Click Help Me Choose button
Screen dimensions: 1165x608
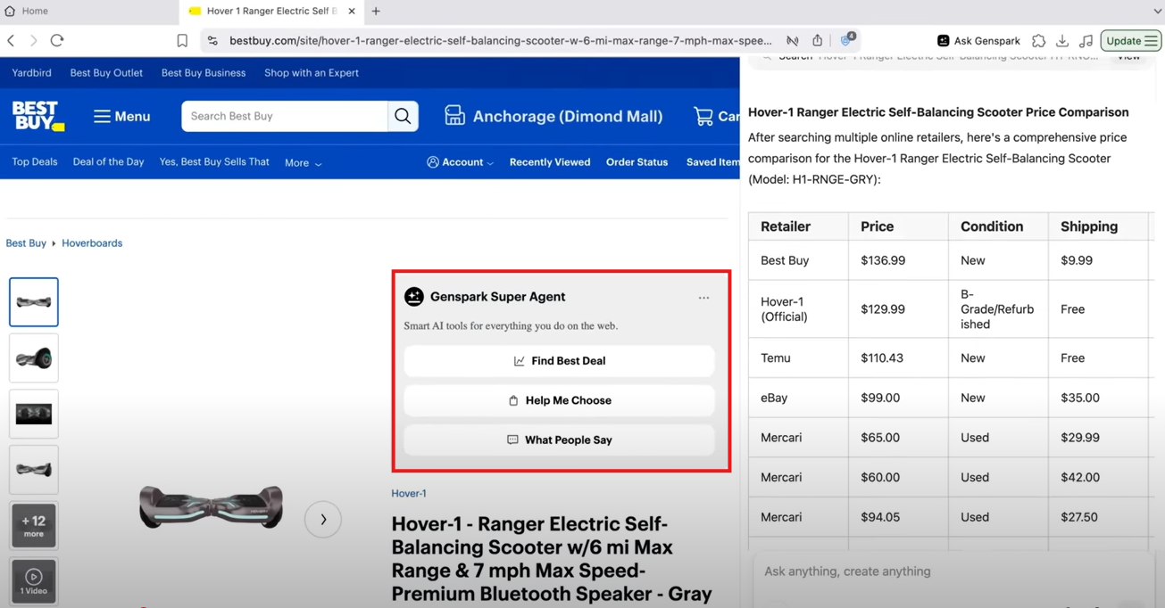tap(559, 400)
